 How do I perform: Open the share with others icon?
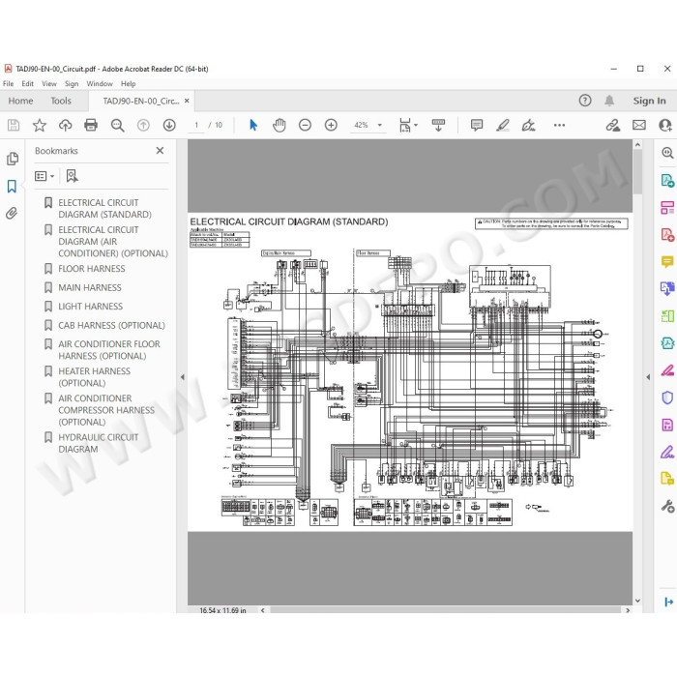[x=665, y=125]
